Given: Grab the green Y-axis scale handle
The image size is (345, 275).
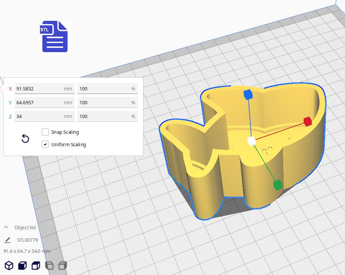Looking at the screenshot, I should pyautogui.click(x=278, y=185).
